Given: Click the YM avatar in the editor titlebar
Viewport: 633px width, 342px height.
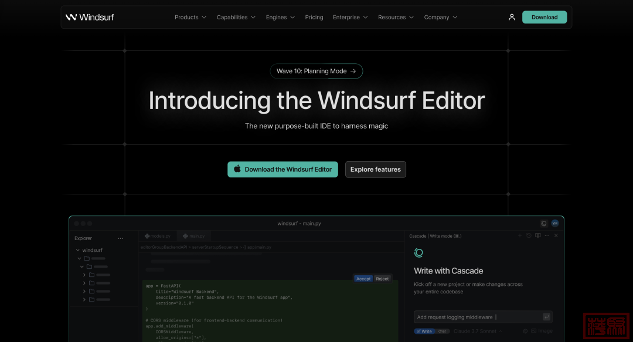Looking at the screenshot, I should pyautogui.click(x=554, y=223).
